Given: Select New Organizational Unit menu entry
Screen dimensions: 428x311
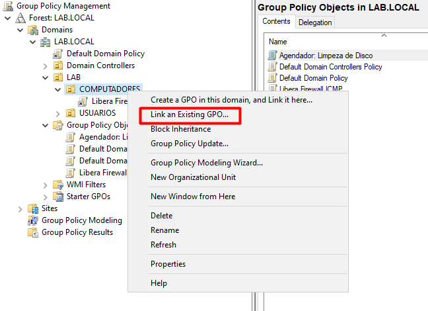Looking at the screenshot, I should pyautogui.click(x=193, y=177).
